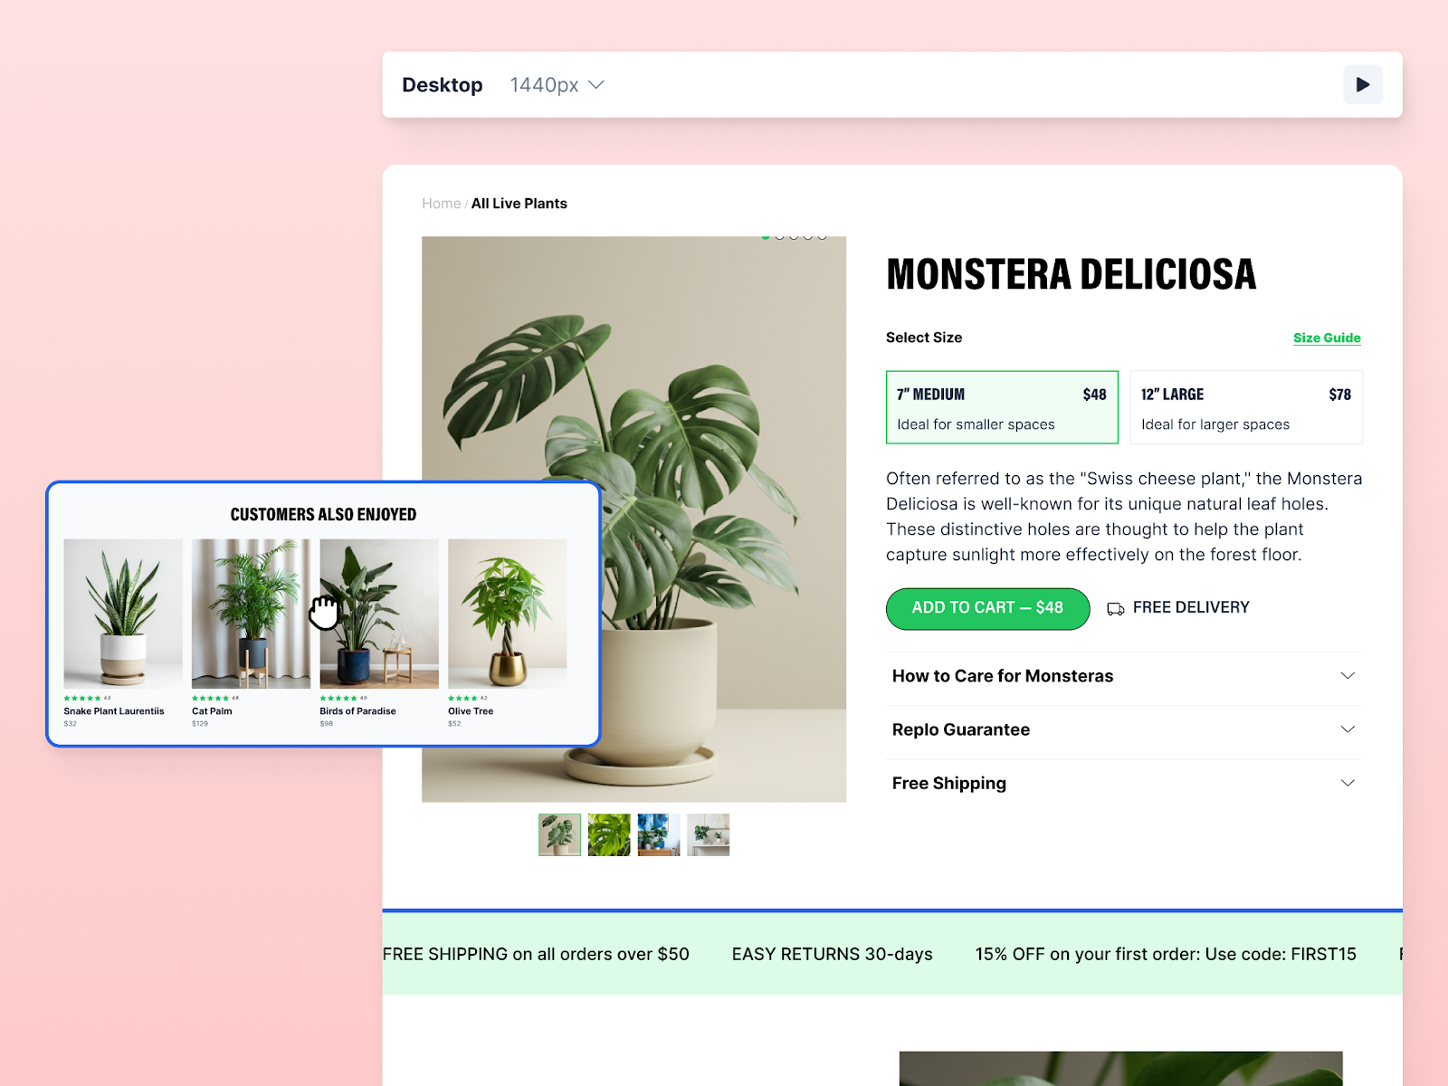Click the Home breadcrumb link
1448x1086 pixels.
click(441, 204)
